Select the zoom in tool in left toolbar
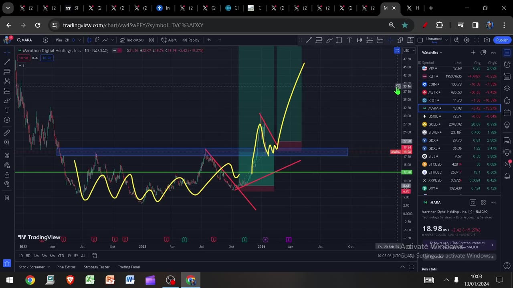This screenshot has width=513, height=288. point(7,142)
